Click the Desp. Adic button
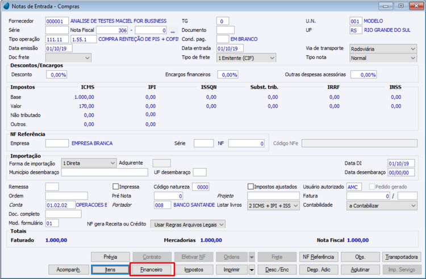Image resolution: width=426 pixels, height=279 pixels. [x=319, y=270]
